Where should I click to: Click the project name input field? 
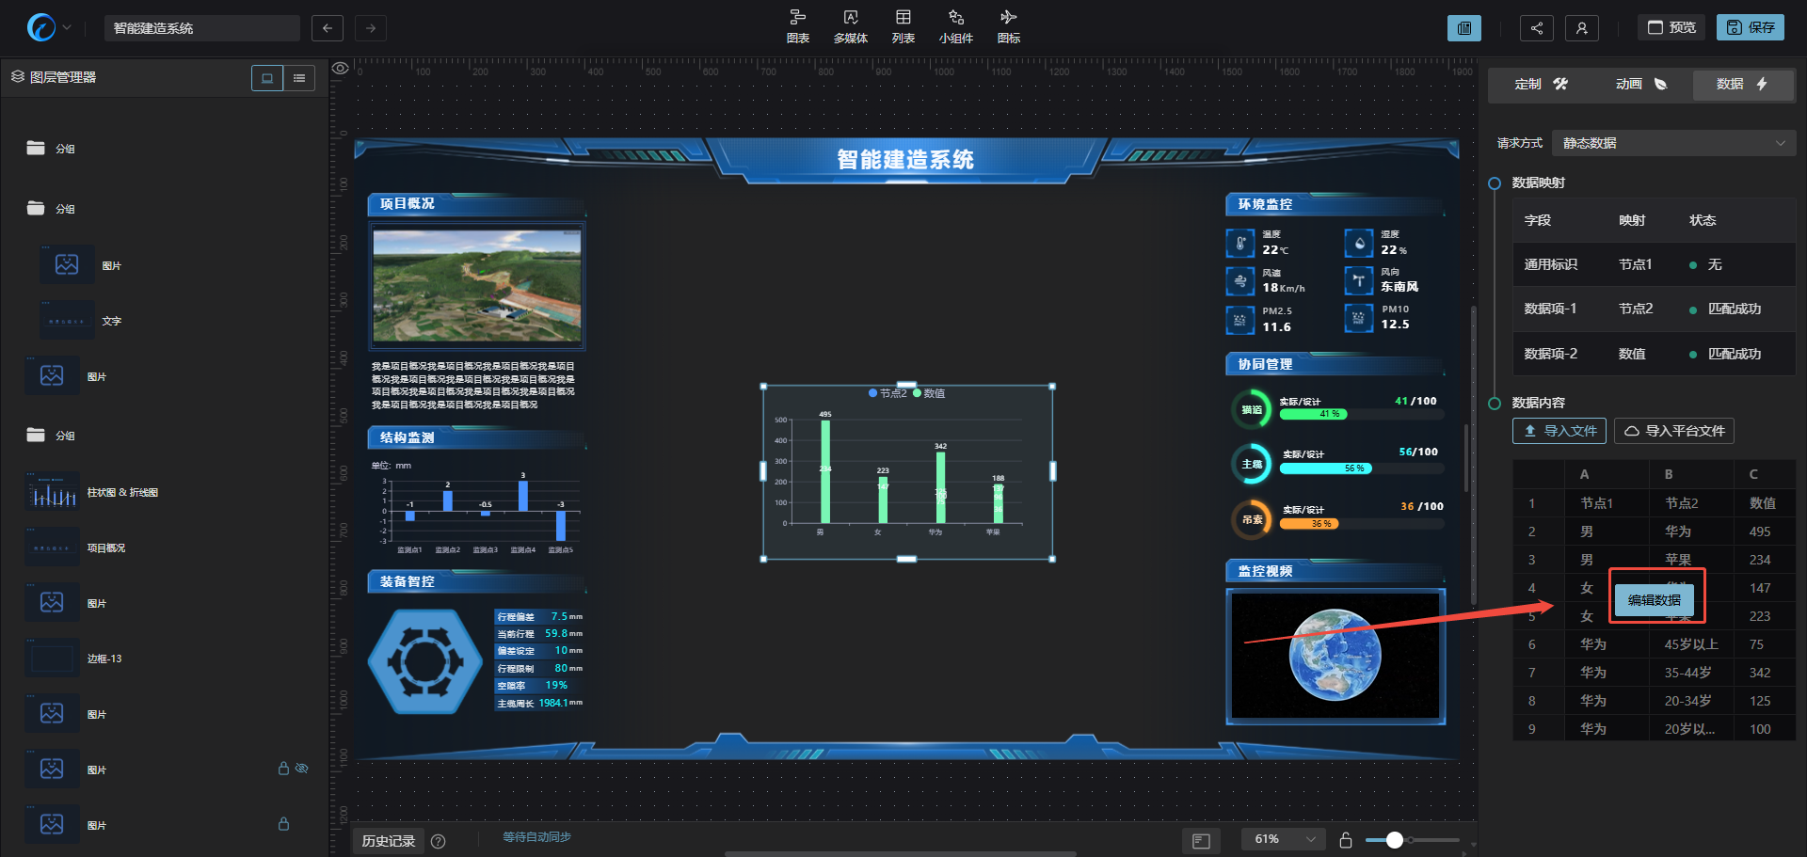pyautogui.click(x=202, y=28)
